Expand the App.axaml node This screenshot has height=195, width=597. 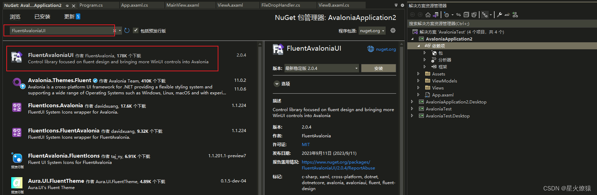418,95
